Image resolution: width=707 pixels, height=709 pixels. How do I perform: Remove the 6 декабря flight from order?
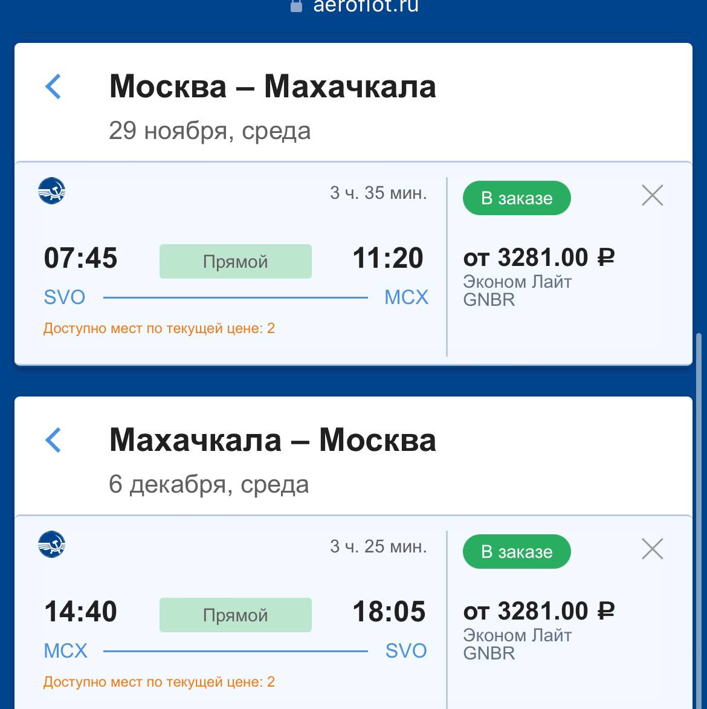(x=652, y=549)
